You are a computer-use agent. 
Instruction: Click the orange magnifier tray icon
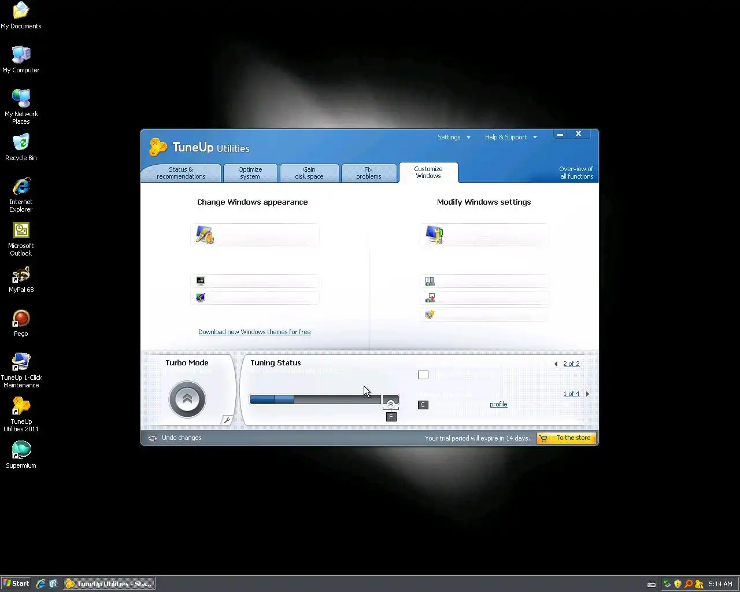[x=688, y=584]
